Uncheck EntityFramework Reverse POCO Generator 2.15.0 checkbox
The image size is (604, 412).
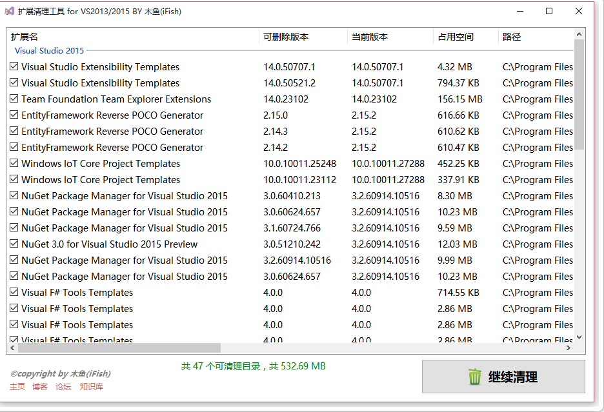point(14,115)
